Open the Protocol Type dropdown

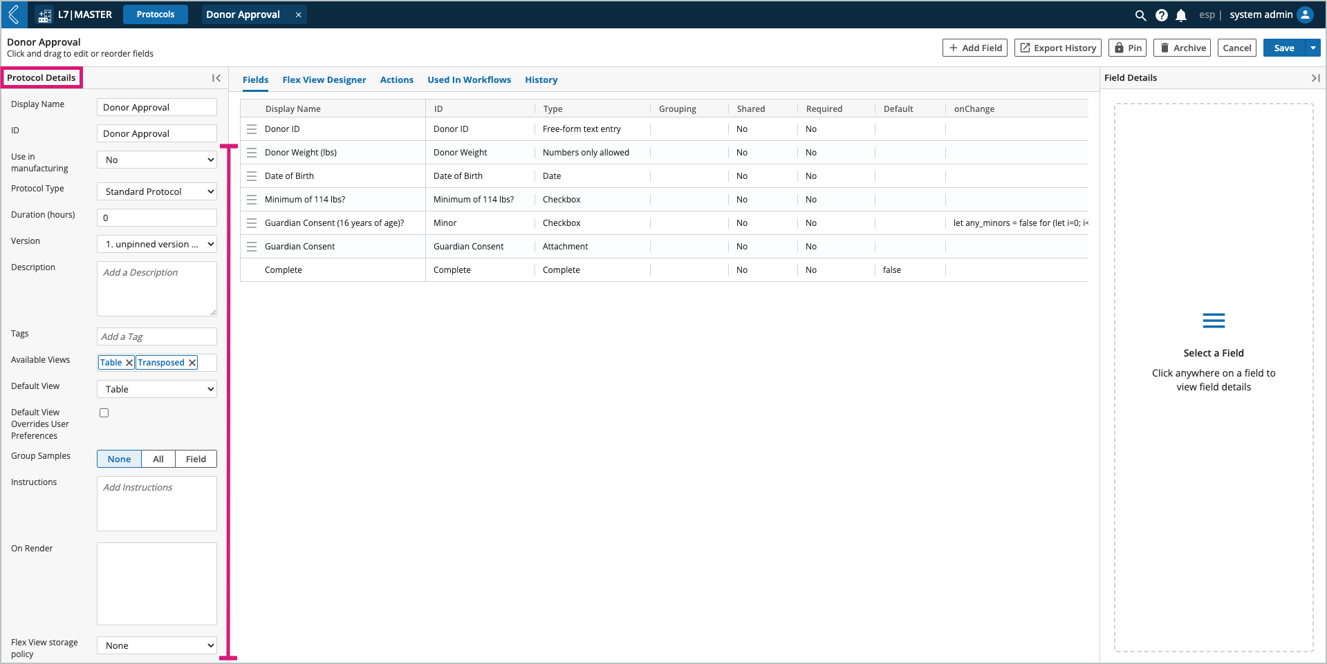tap(157, 191)
